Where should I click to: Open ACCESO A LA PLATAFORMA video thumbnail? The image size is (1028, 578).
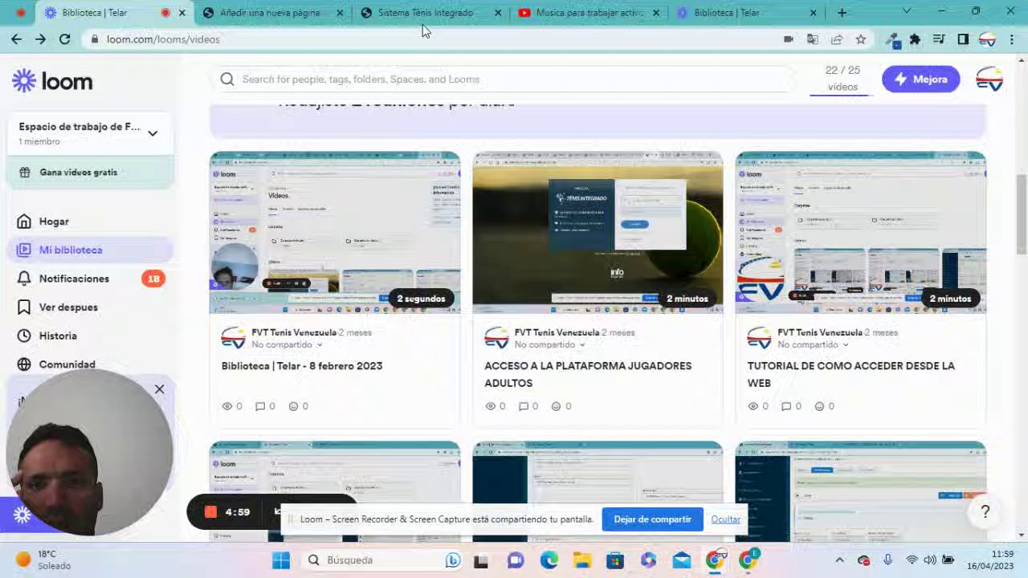(x=598, y=233)
